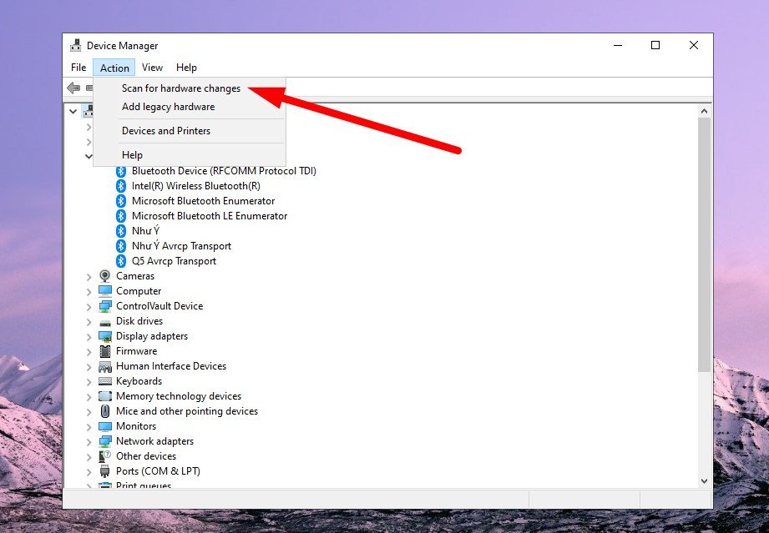Expand the Ports (COM & LPT) node

click(89, 471)
